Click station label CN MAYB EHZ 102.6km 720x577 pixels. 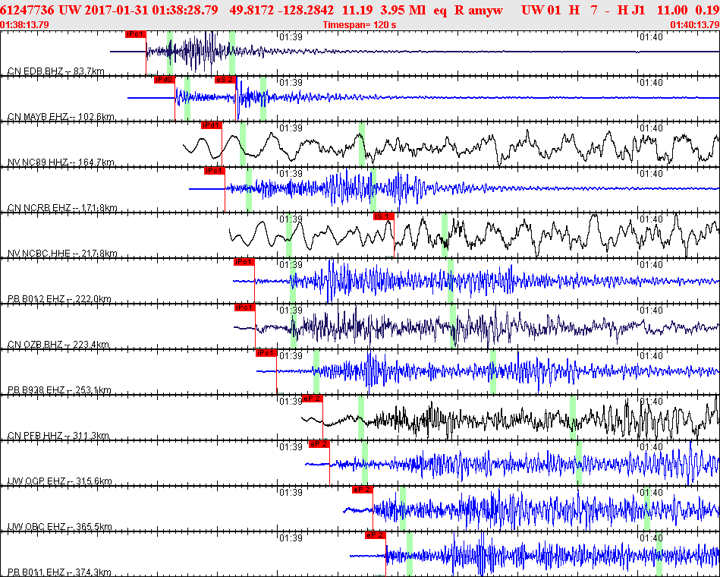pos(61,117)
